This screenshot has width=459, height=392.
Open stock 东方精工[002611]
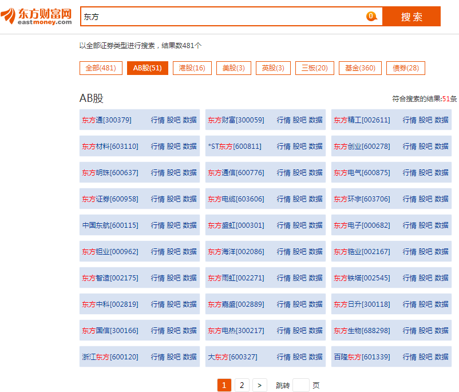362,120
